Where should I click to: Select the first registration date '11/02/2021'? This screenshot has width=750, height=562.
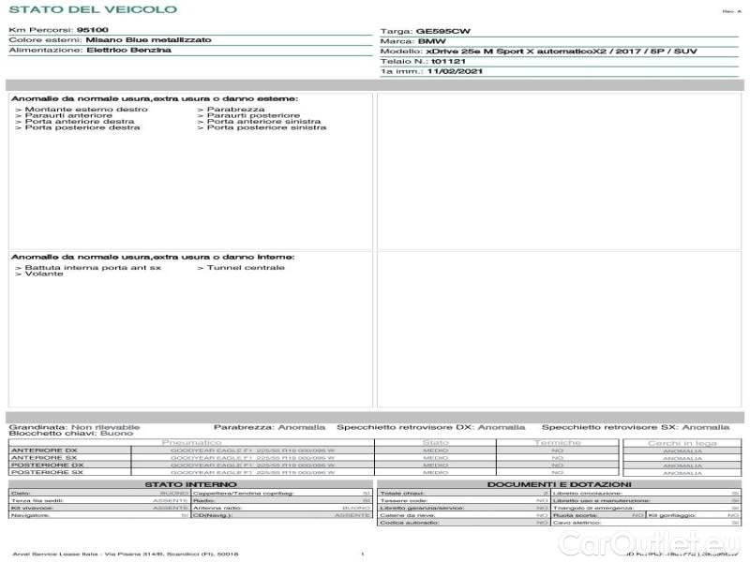click(455, 71)
